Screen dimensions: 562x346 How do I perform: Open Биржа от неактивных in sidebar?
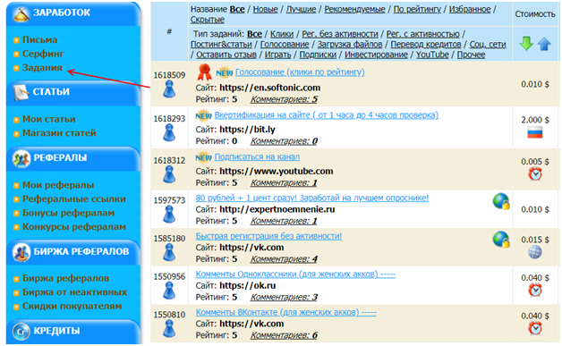tap(74, 292)
